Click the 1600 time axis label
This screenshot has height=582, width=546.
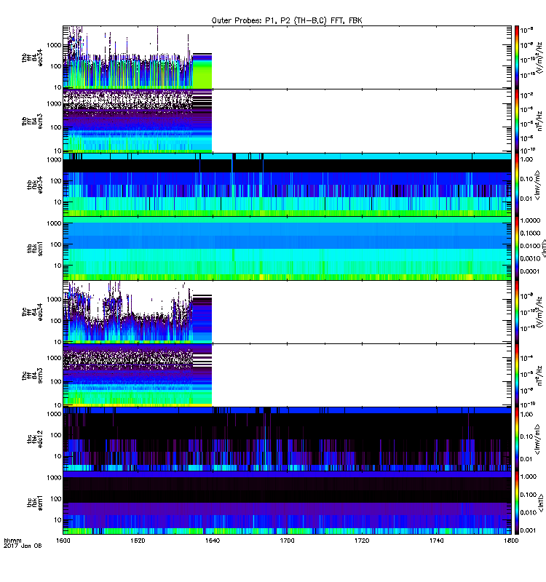[x=63, y=541]
